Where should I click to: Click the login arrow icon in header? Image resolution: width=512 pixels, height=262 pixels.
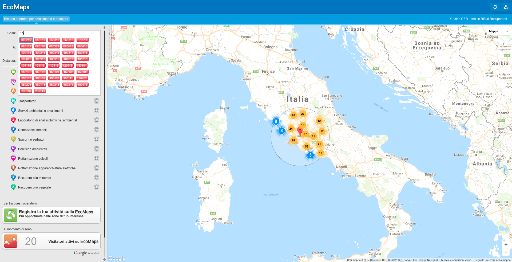495,7
